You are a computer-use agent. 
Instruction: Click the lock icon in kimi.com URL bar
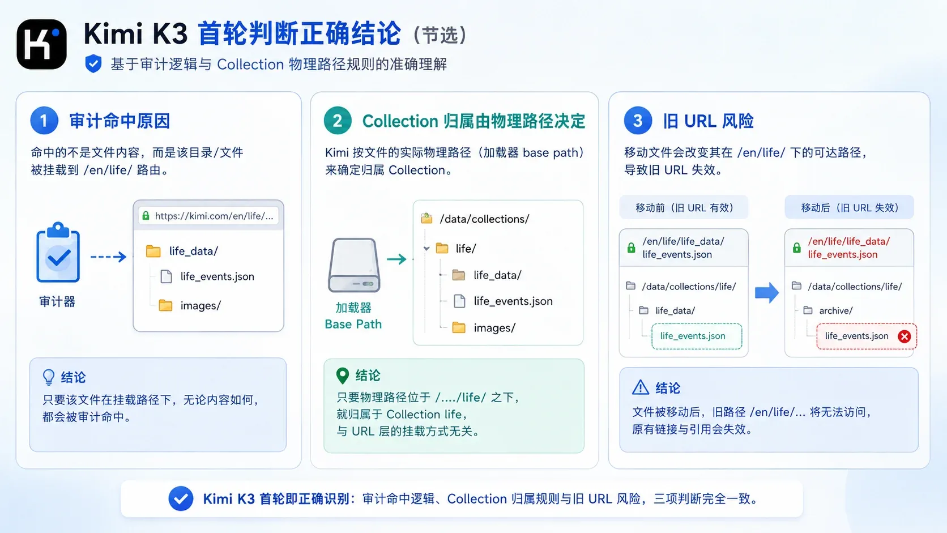[146, 216]
